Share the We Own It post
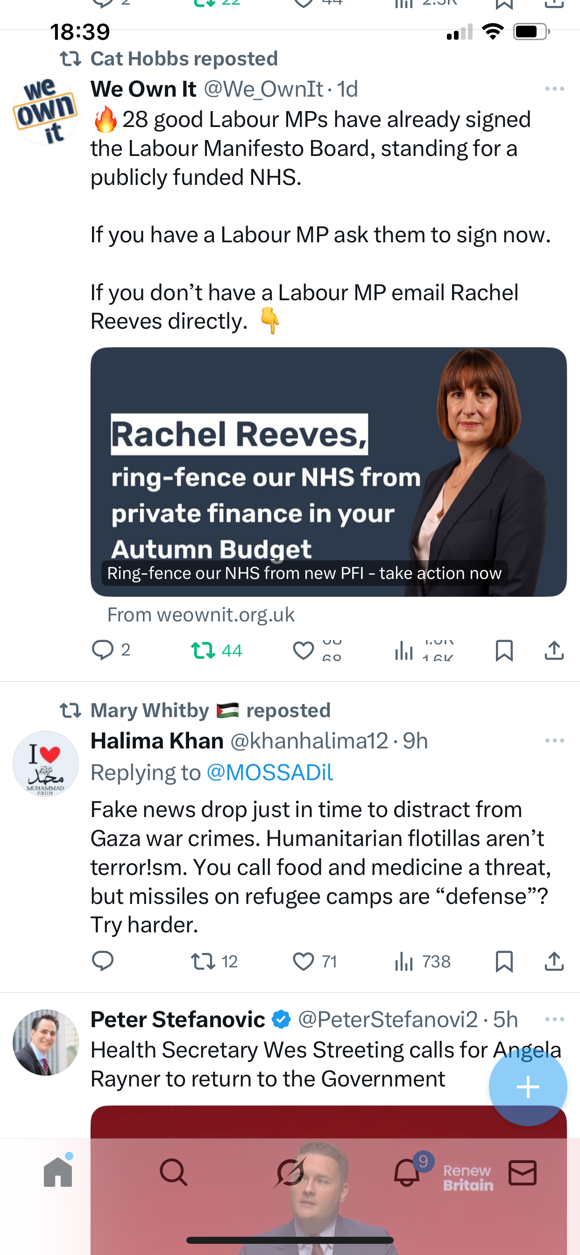Image resolution: width=580 pixels, height=1255 pixels. [x=554, y=650]
